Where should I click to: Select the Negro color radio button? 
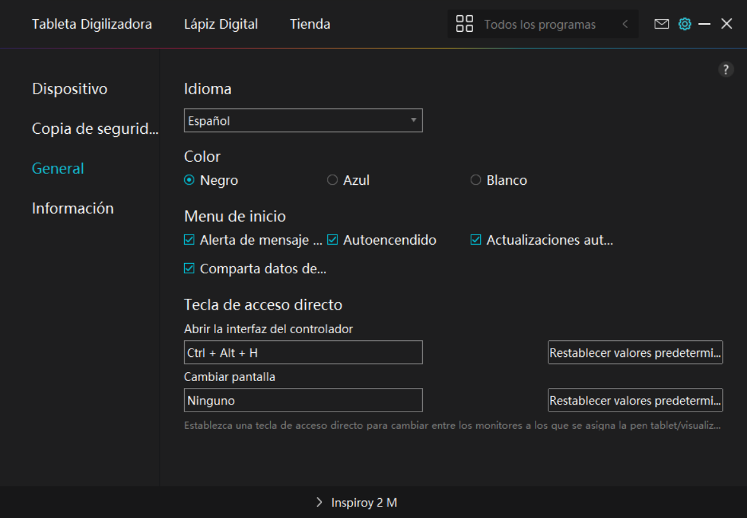coord(189,180)
